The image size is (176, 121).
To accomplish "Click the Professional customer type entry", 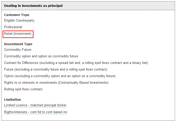I will point(13,27).
